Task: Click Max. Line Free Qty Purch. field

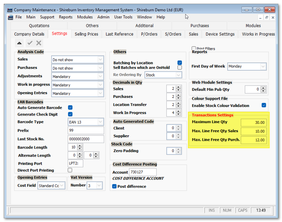Action: click(253, 140)
